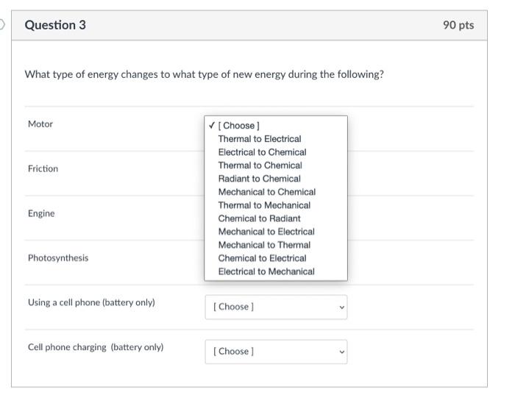Click the chevron on charging dropdown
Screen dimensions: 515x406
(341, 352)
